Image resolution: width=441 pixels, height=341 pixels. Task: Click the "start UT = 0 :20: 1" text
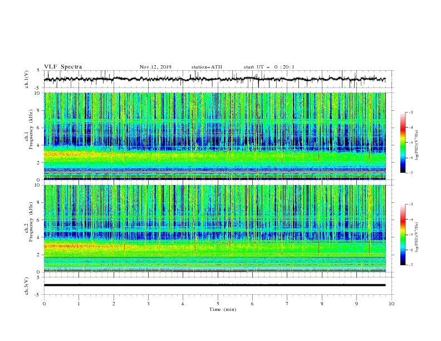pos(269,67)
